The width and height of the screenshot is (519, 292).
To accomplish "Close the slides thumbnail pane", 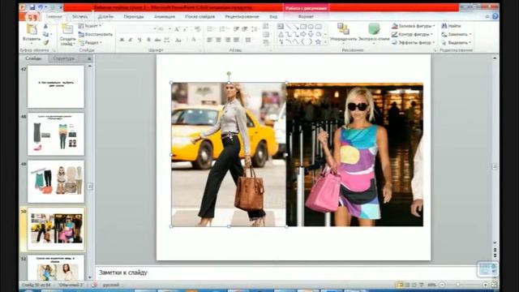I will 89,58.
